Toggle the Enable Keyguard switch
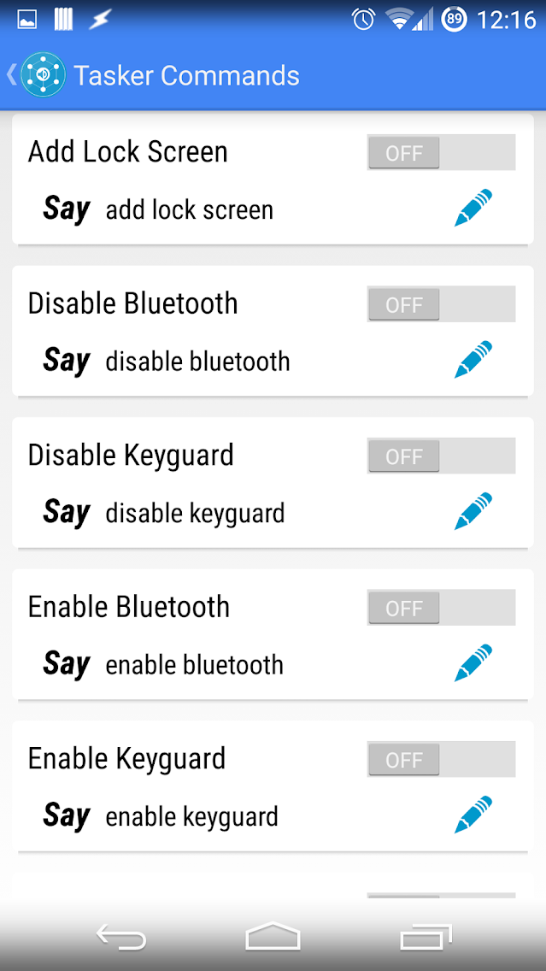The image size is (546, 971). pyautogui.click(x=441, y=759)
